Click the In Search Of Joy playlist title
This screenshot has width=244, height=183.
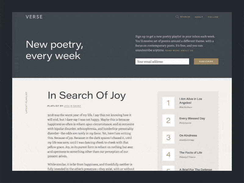pyautogui.click(x=87, y=95)
